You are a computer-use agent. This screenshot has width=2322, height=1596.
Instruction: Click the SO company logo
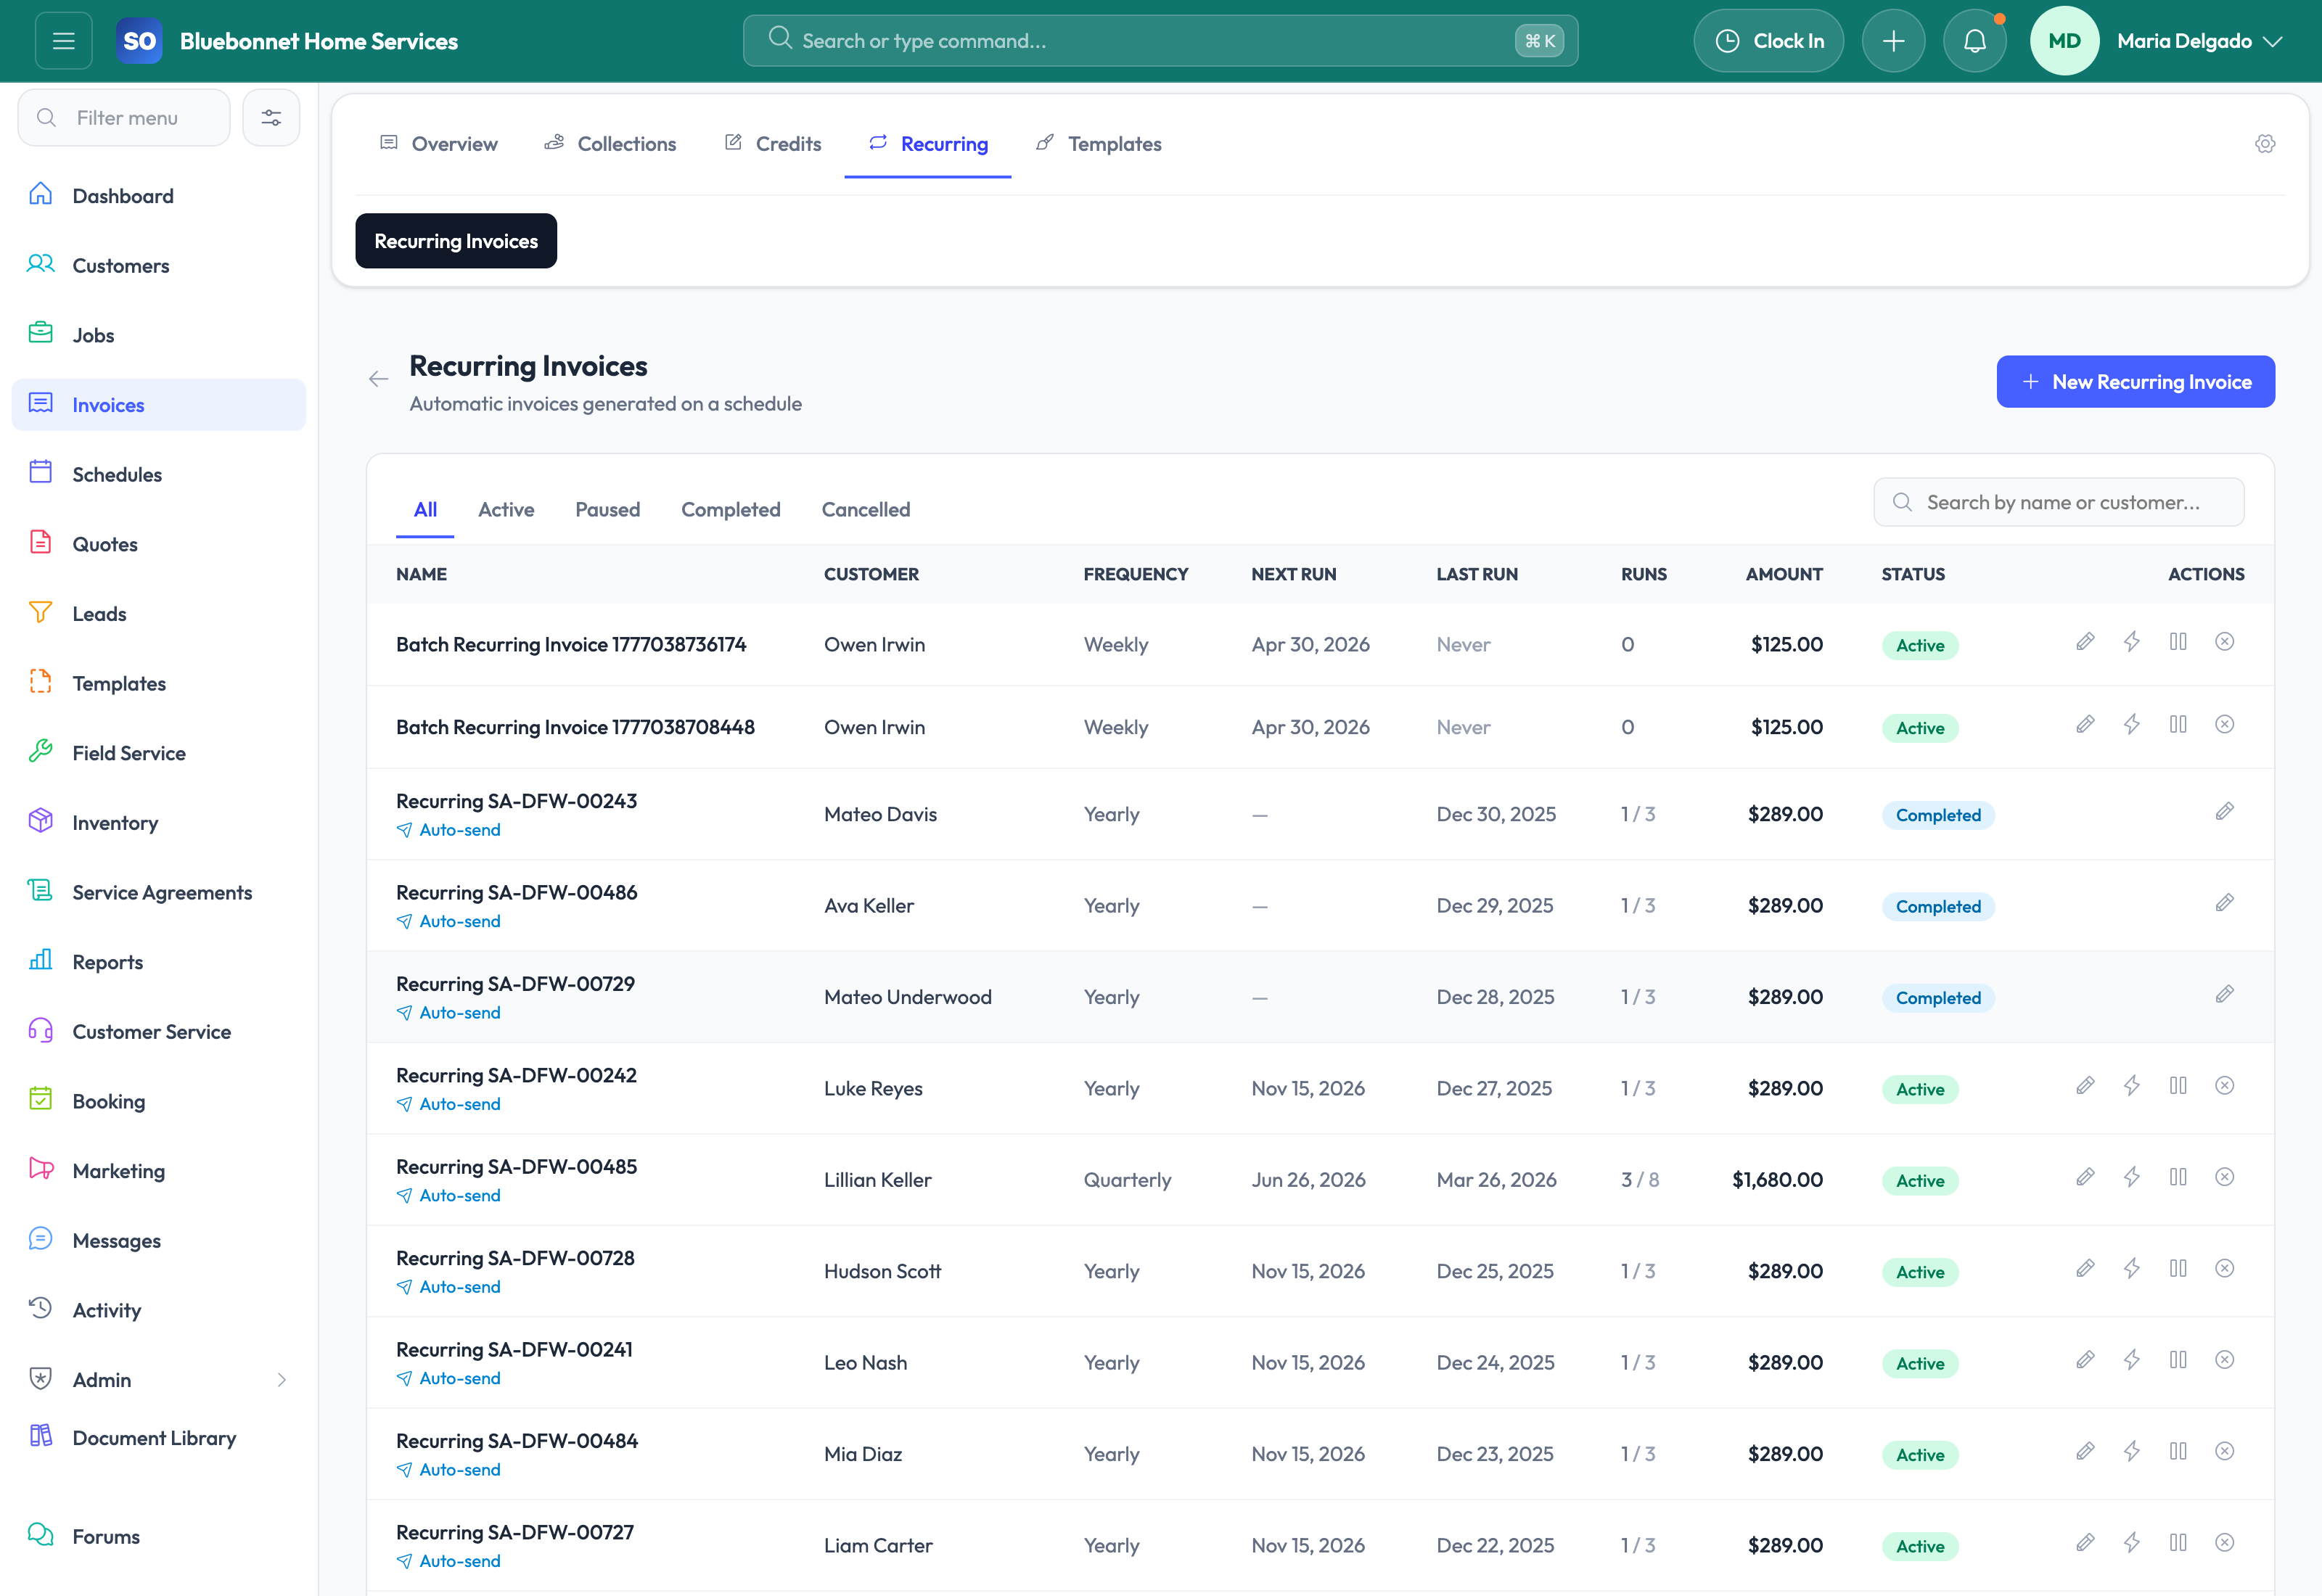pyautogui.click(x=139, y=41)
